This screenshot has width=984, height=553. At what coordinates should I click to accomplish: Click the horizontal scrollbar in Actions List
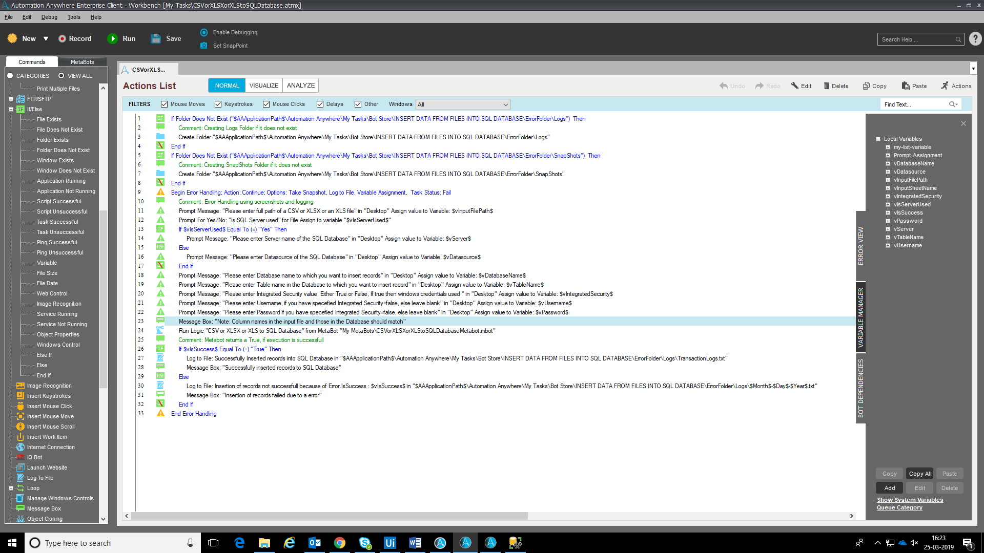(x=329, y=516)
